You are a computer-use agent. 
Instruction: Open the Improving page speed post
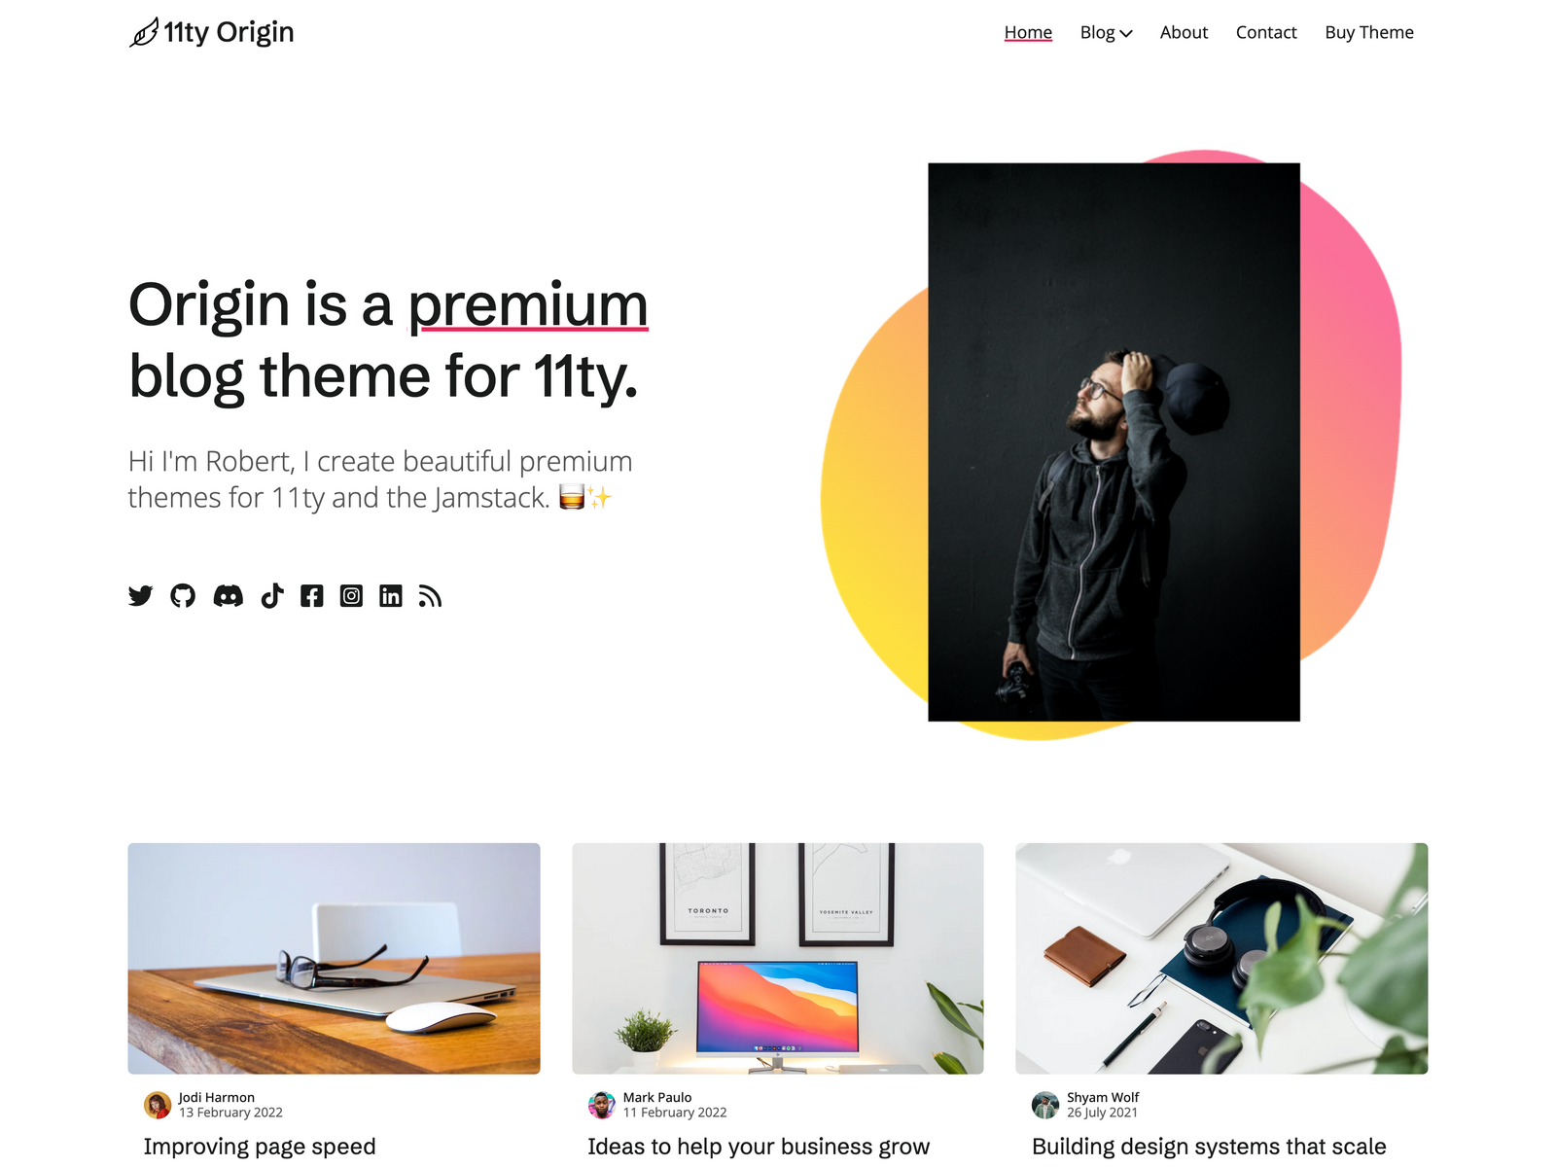tap(260, 1147)
